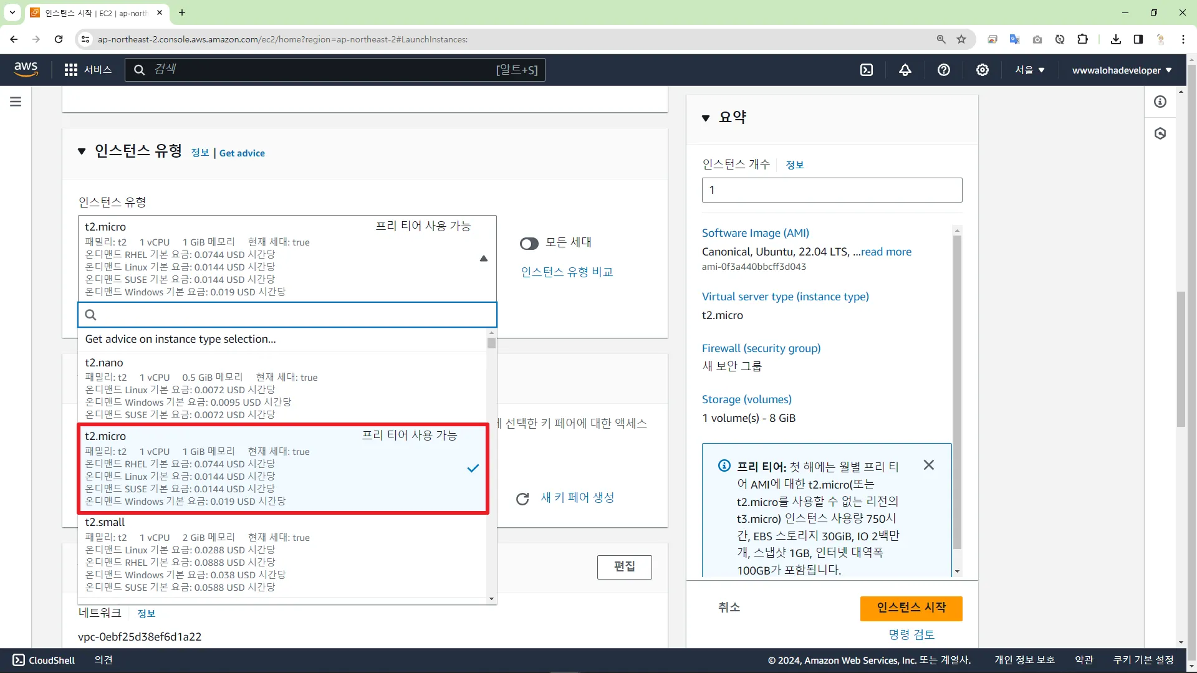Open the wwwalohadeveloper account menu
Screen dimensions: 1197x673
click(x=1122, y=70)
